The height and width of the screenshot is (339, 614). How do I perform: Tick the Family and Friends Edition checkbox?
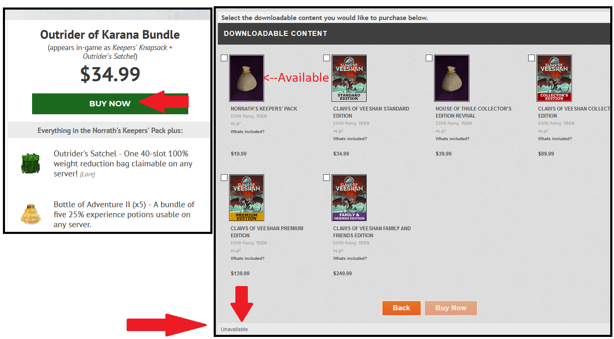pyautogui.click(x=327, y=178)
